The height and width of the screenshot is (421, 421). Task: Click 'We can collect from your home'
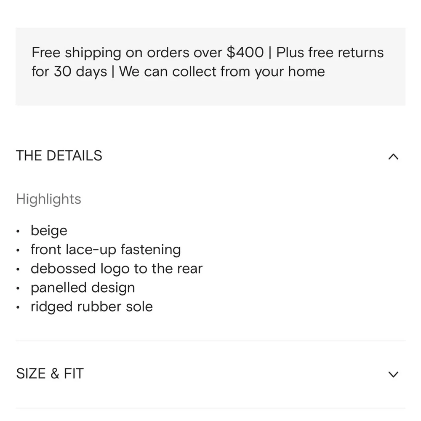point(222,72)
